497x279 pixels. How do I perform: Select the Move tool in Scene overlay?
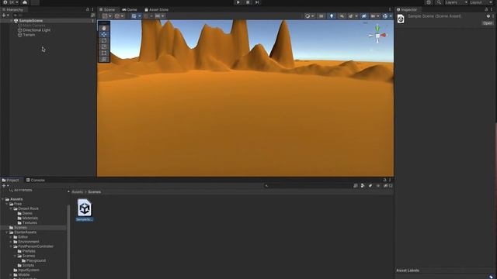click(x=104, y=34)
